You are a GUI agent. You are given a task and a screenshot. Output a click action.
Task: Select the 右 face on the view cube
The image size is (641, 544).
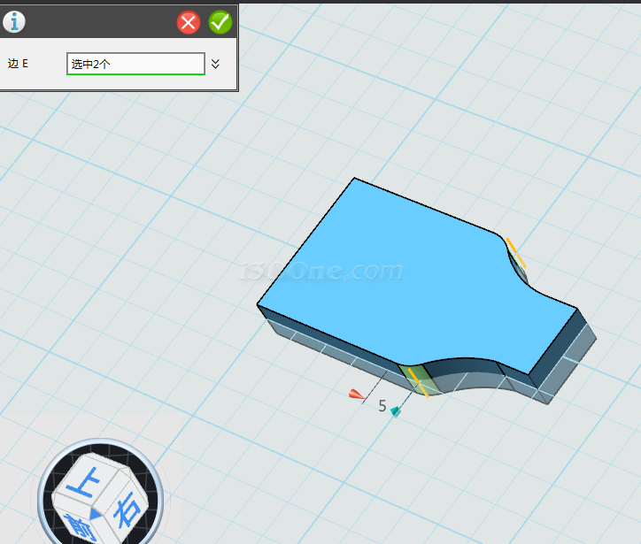coord(127,509)
